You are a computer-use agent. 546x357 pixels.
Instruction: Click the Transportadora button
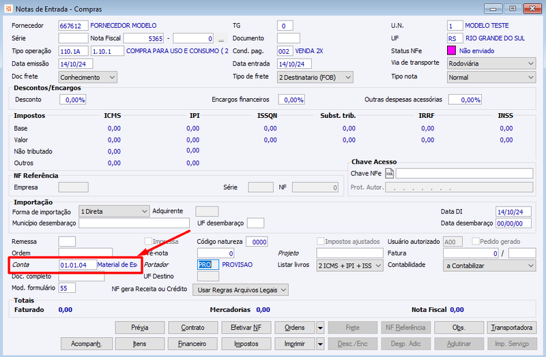tap(511, 328)
